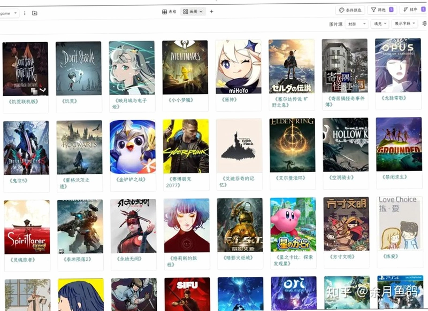
Task: Click the title 《拣爱》
Action: pos(391,256)
